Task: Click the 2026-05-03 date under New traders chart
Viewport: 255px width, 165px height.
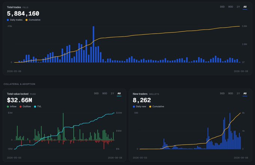Action: (140, 158)
